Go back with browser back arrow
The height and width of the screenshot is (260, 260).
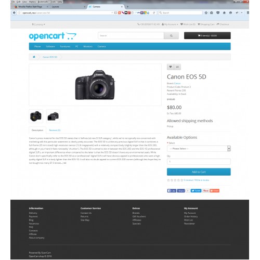[x=14, y=12]
